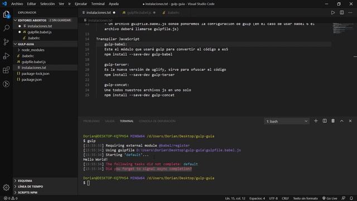
Task: Collapse the GULP-GUIA folder section
Action: (x=45, y=44)
